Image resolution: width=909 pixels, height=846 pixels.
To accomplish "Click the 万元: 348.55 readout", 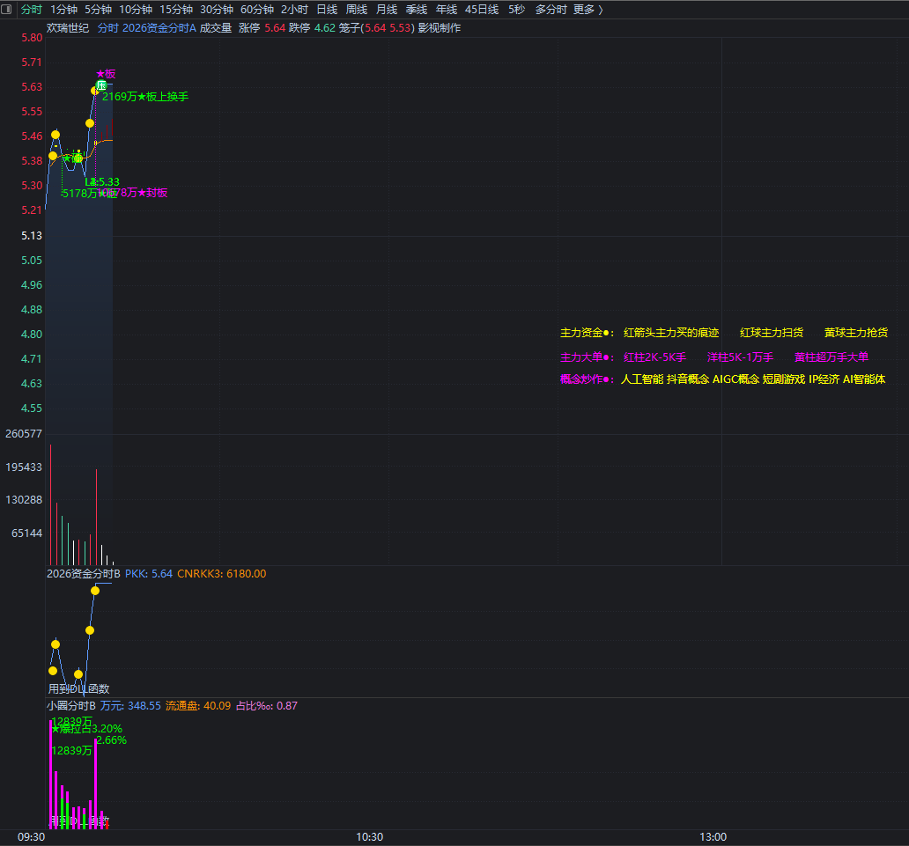I will click(130, 706).
